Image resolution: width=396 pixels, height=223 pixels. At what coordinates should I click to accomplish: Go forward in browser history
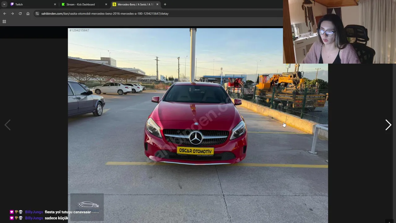(12, 14)
